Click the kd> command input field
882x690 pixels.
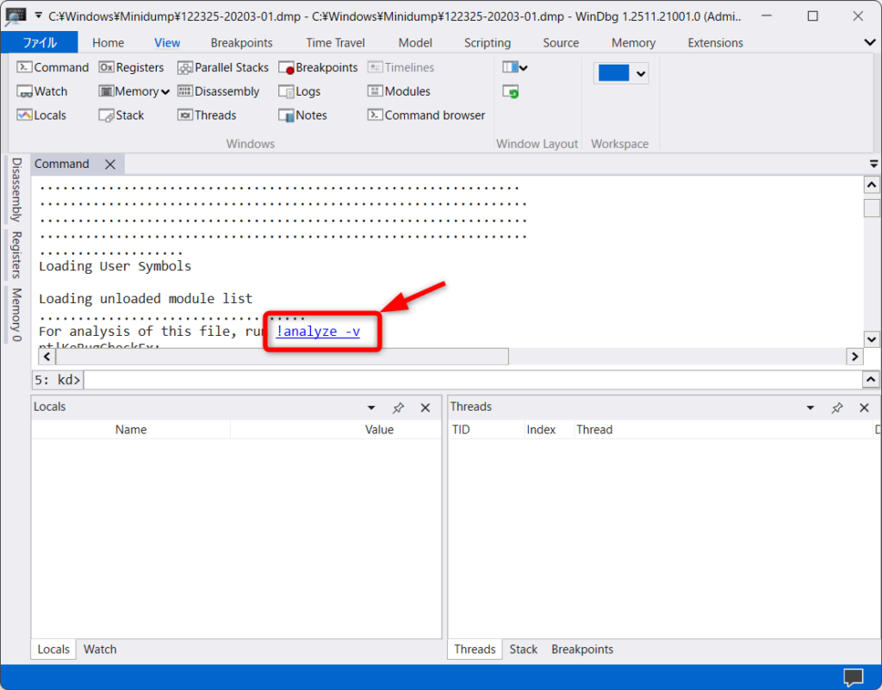pyautogui.click(x=472, y=379)
